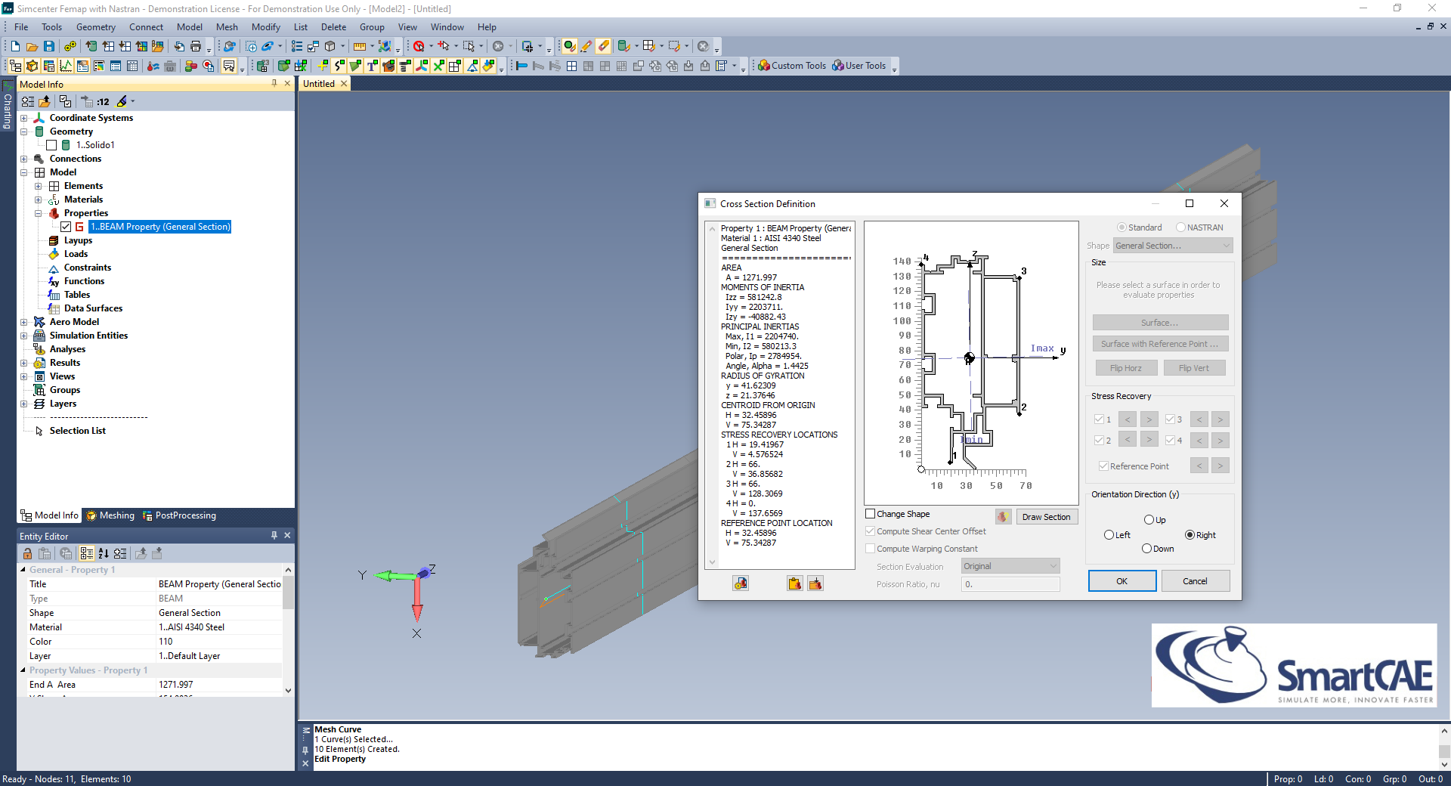Click OK in Cross Section Definition

(x=1122, y=581)
